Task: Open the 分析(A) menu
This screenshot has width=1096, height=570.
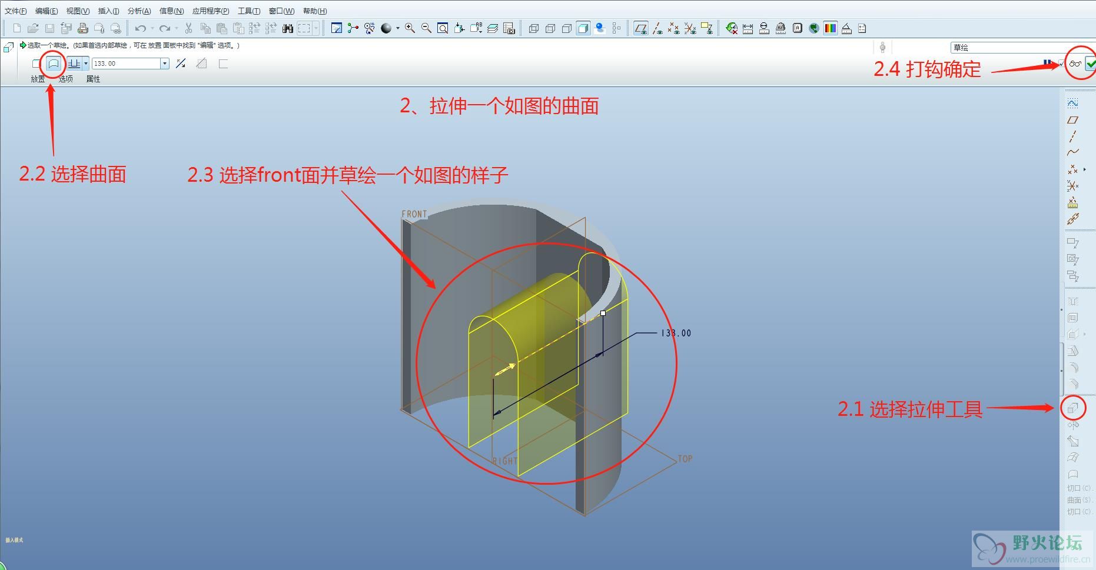Action: pos(139,11)
